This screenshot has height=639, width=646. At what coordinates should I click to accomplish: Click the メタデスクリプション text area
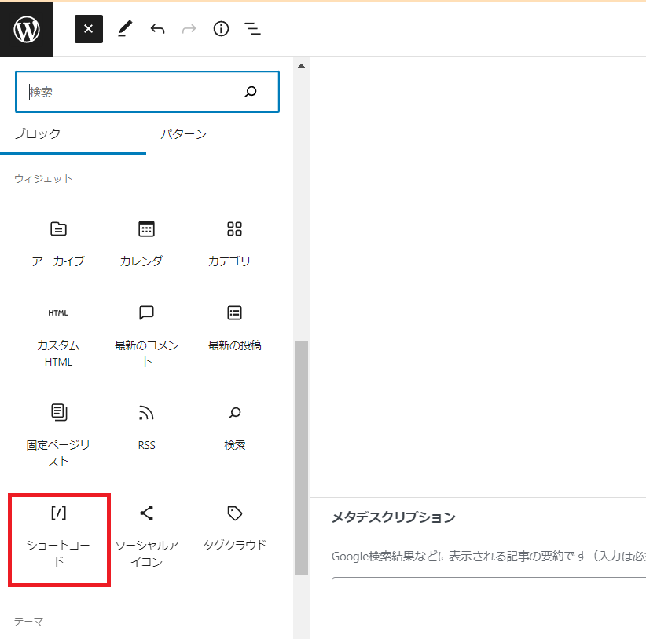pyautogui.click(x=489, y=608)
